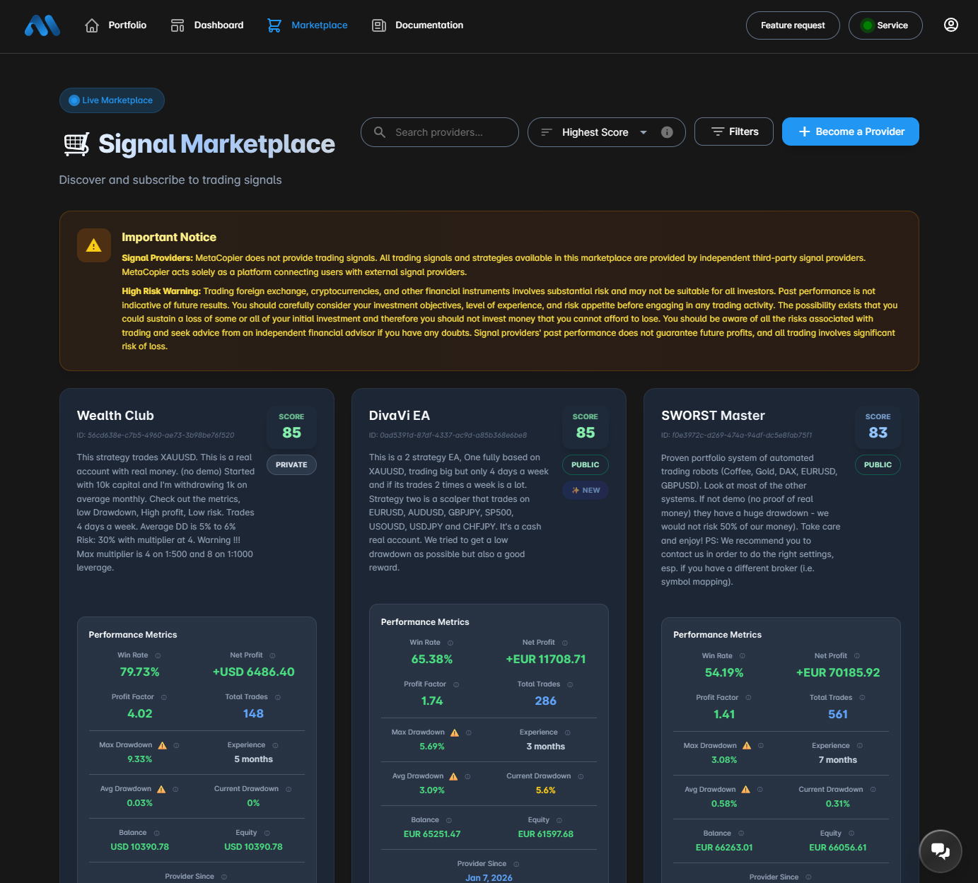Click info icon next to SWORST Master Net Profit
This screenshot has width=978, height=883.
pyautogui.click(x=857, y=656)
